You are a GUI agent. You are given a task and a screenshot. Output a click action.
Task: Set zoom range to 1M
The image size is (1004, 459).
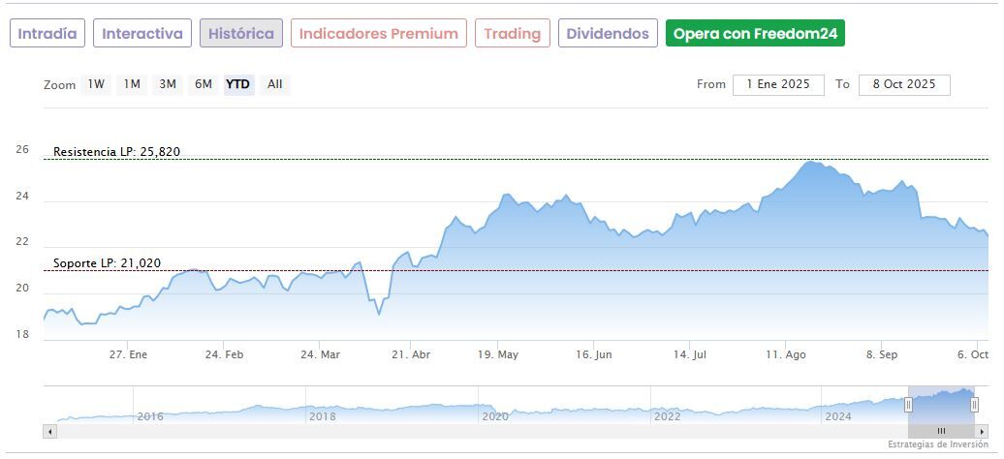click(x=132, y=84)
